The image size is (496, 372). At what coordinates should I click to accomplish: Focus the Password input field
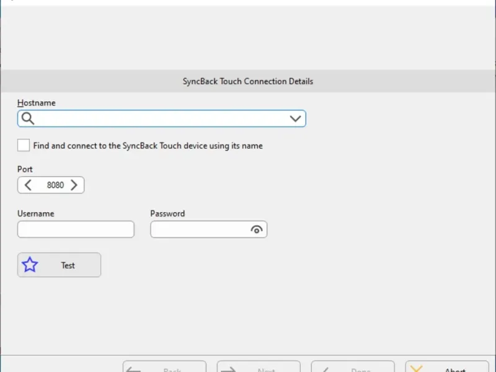tap(200, 229)
